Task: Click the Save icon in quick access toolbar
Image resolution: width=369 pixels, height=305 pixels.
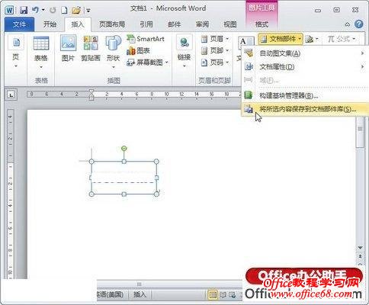Action: click(x=24, y=10)
